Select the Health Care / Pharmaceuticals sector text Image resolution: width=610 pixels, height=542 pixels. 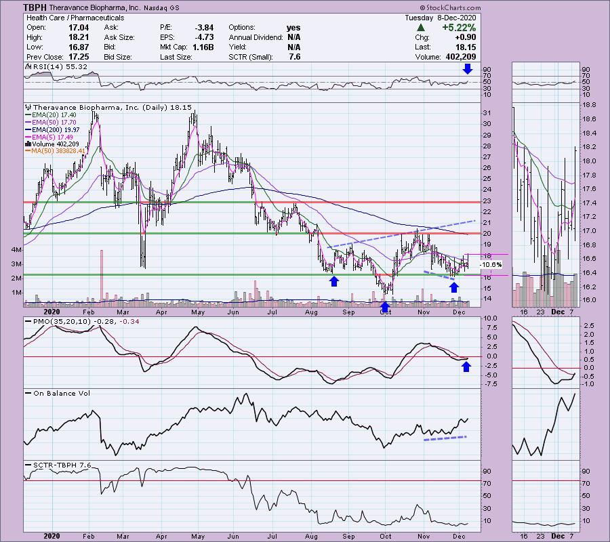[75, 18]
